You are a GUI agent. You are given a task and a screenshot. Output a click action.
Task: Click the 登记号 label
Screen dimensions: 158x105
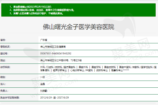(x=4, y=54)
